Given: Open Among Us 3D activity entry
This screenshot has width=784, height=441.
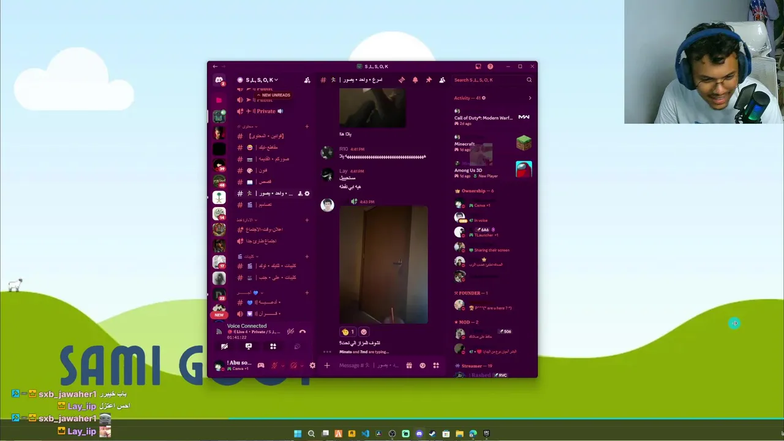Looking at the screenshot, I should click(x=493, y=170).
